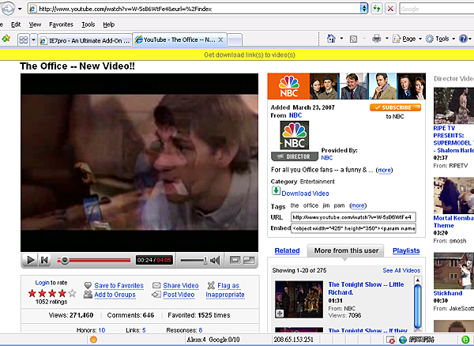The width and height of the screenshot is (474, 346).
Task: Open the View menu
Action: click(x=35, y=24)
